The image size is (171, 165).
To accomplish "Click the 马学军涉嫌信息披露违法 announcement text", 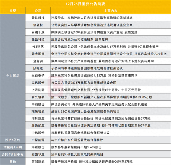I will (x=92, y=25).
